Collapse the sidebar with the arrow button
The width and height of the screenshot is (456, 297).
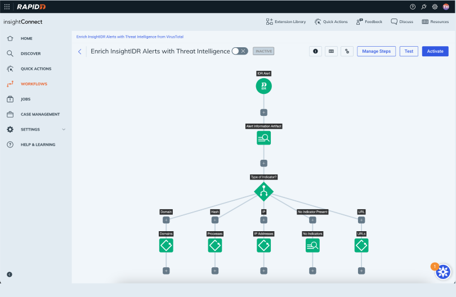click(x=10, y=274)
